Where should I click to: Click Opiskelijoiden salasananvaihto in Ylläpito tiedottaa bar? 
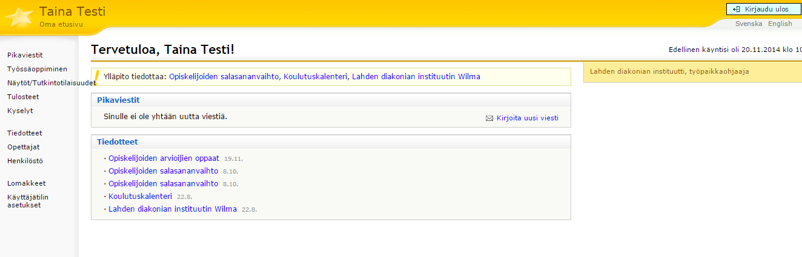coord(224,77)
